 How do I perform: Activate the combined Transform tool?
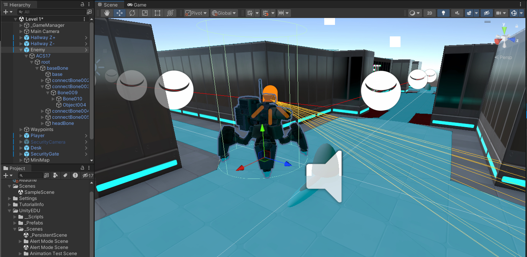point(170,13)
